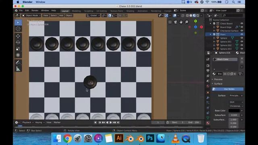Open the Help menu
The height and width of the screenshot is (145, 258).
[54, 10]
